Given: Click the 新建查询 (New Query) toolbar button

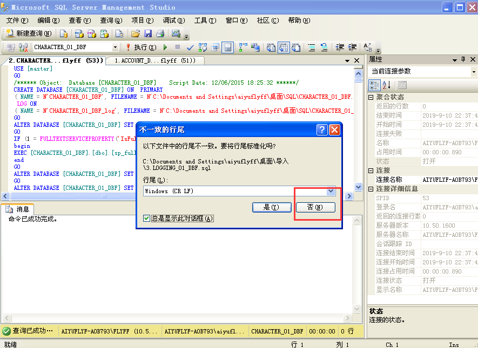Looking at the screenshot, I should coord(30,33).
